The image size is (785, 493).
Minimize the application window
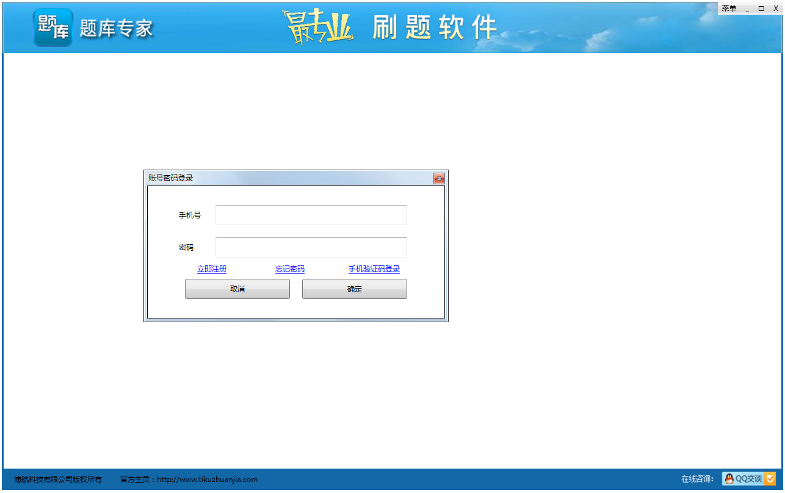coord(747,9)
